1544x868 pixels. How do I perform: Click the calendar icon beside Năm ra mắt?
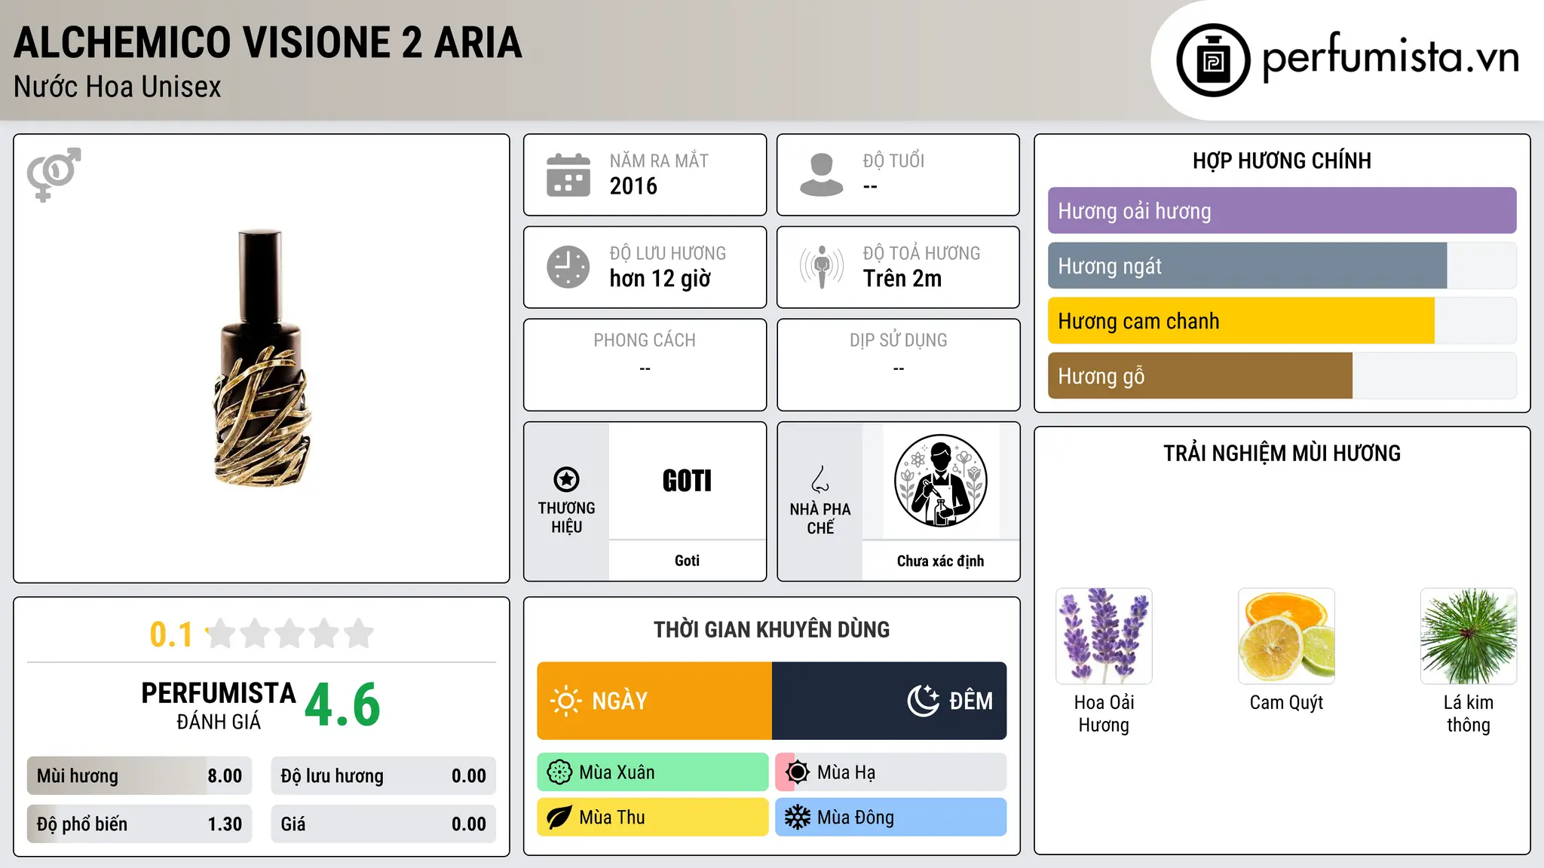click(568, 175)
